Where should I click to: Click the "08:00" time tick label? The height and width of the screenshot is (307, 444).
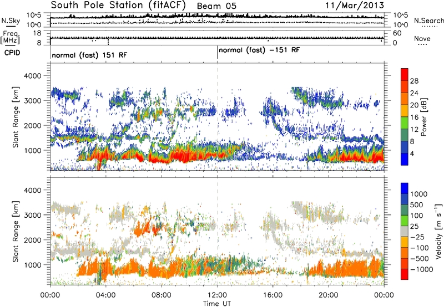pyautogui.click(x=162, y=295)
